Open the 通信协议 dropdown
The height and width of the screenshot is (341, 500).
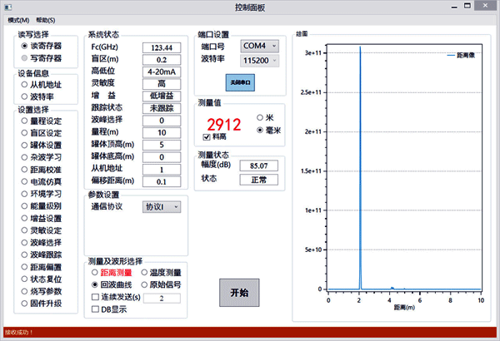tap(161, 206)
